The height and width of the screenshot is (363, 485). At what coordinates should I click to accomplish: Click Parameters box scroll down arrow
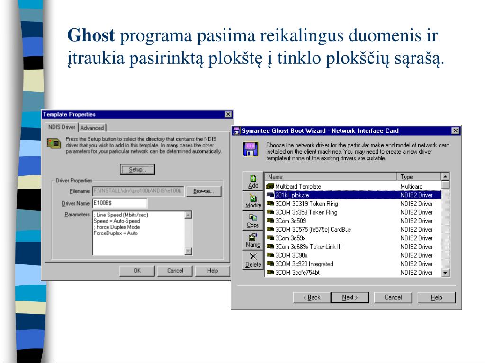click(x=189, y=251)
